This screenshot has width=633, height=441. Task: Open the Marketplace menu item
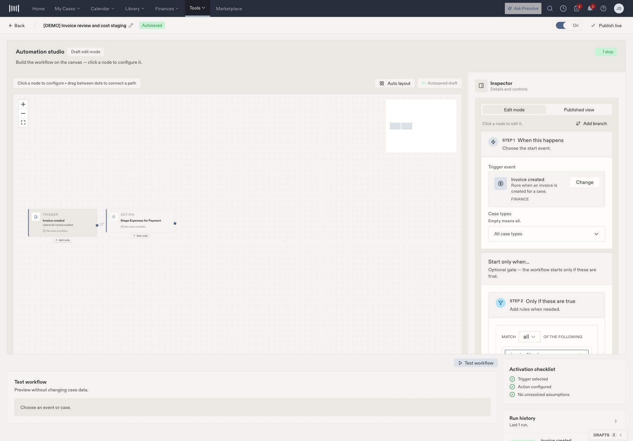tap(229, 8)
